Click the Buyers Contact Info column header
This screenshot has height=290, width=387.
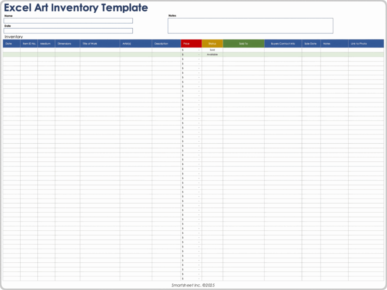[x=283, y=43]
